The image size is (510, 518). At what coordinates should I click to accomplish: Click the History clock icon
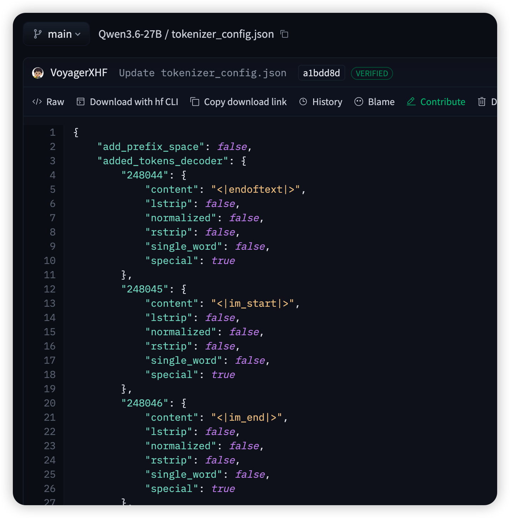coord(303,102)
